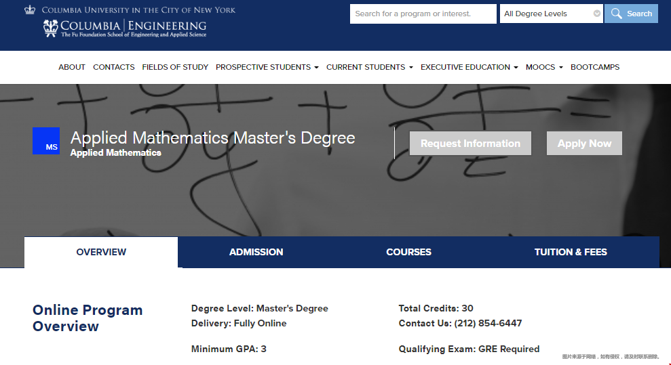Screen dimensions: 671x365
Task: Open the Bootcamps menu item
Action: (595, 67)
